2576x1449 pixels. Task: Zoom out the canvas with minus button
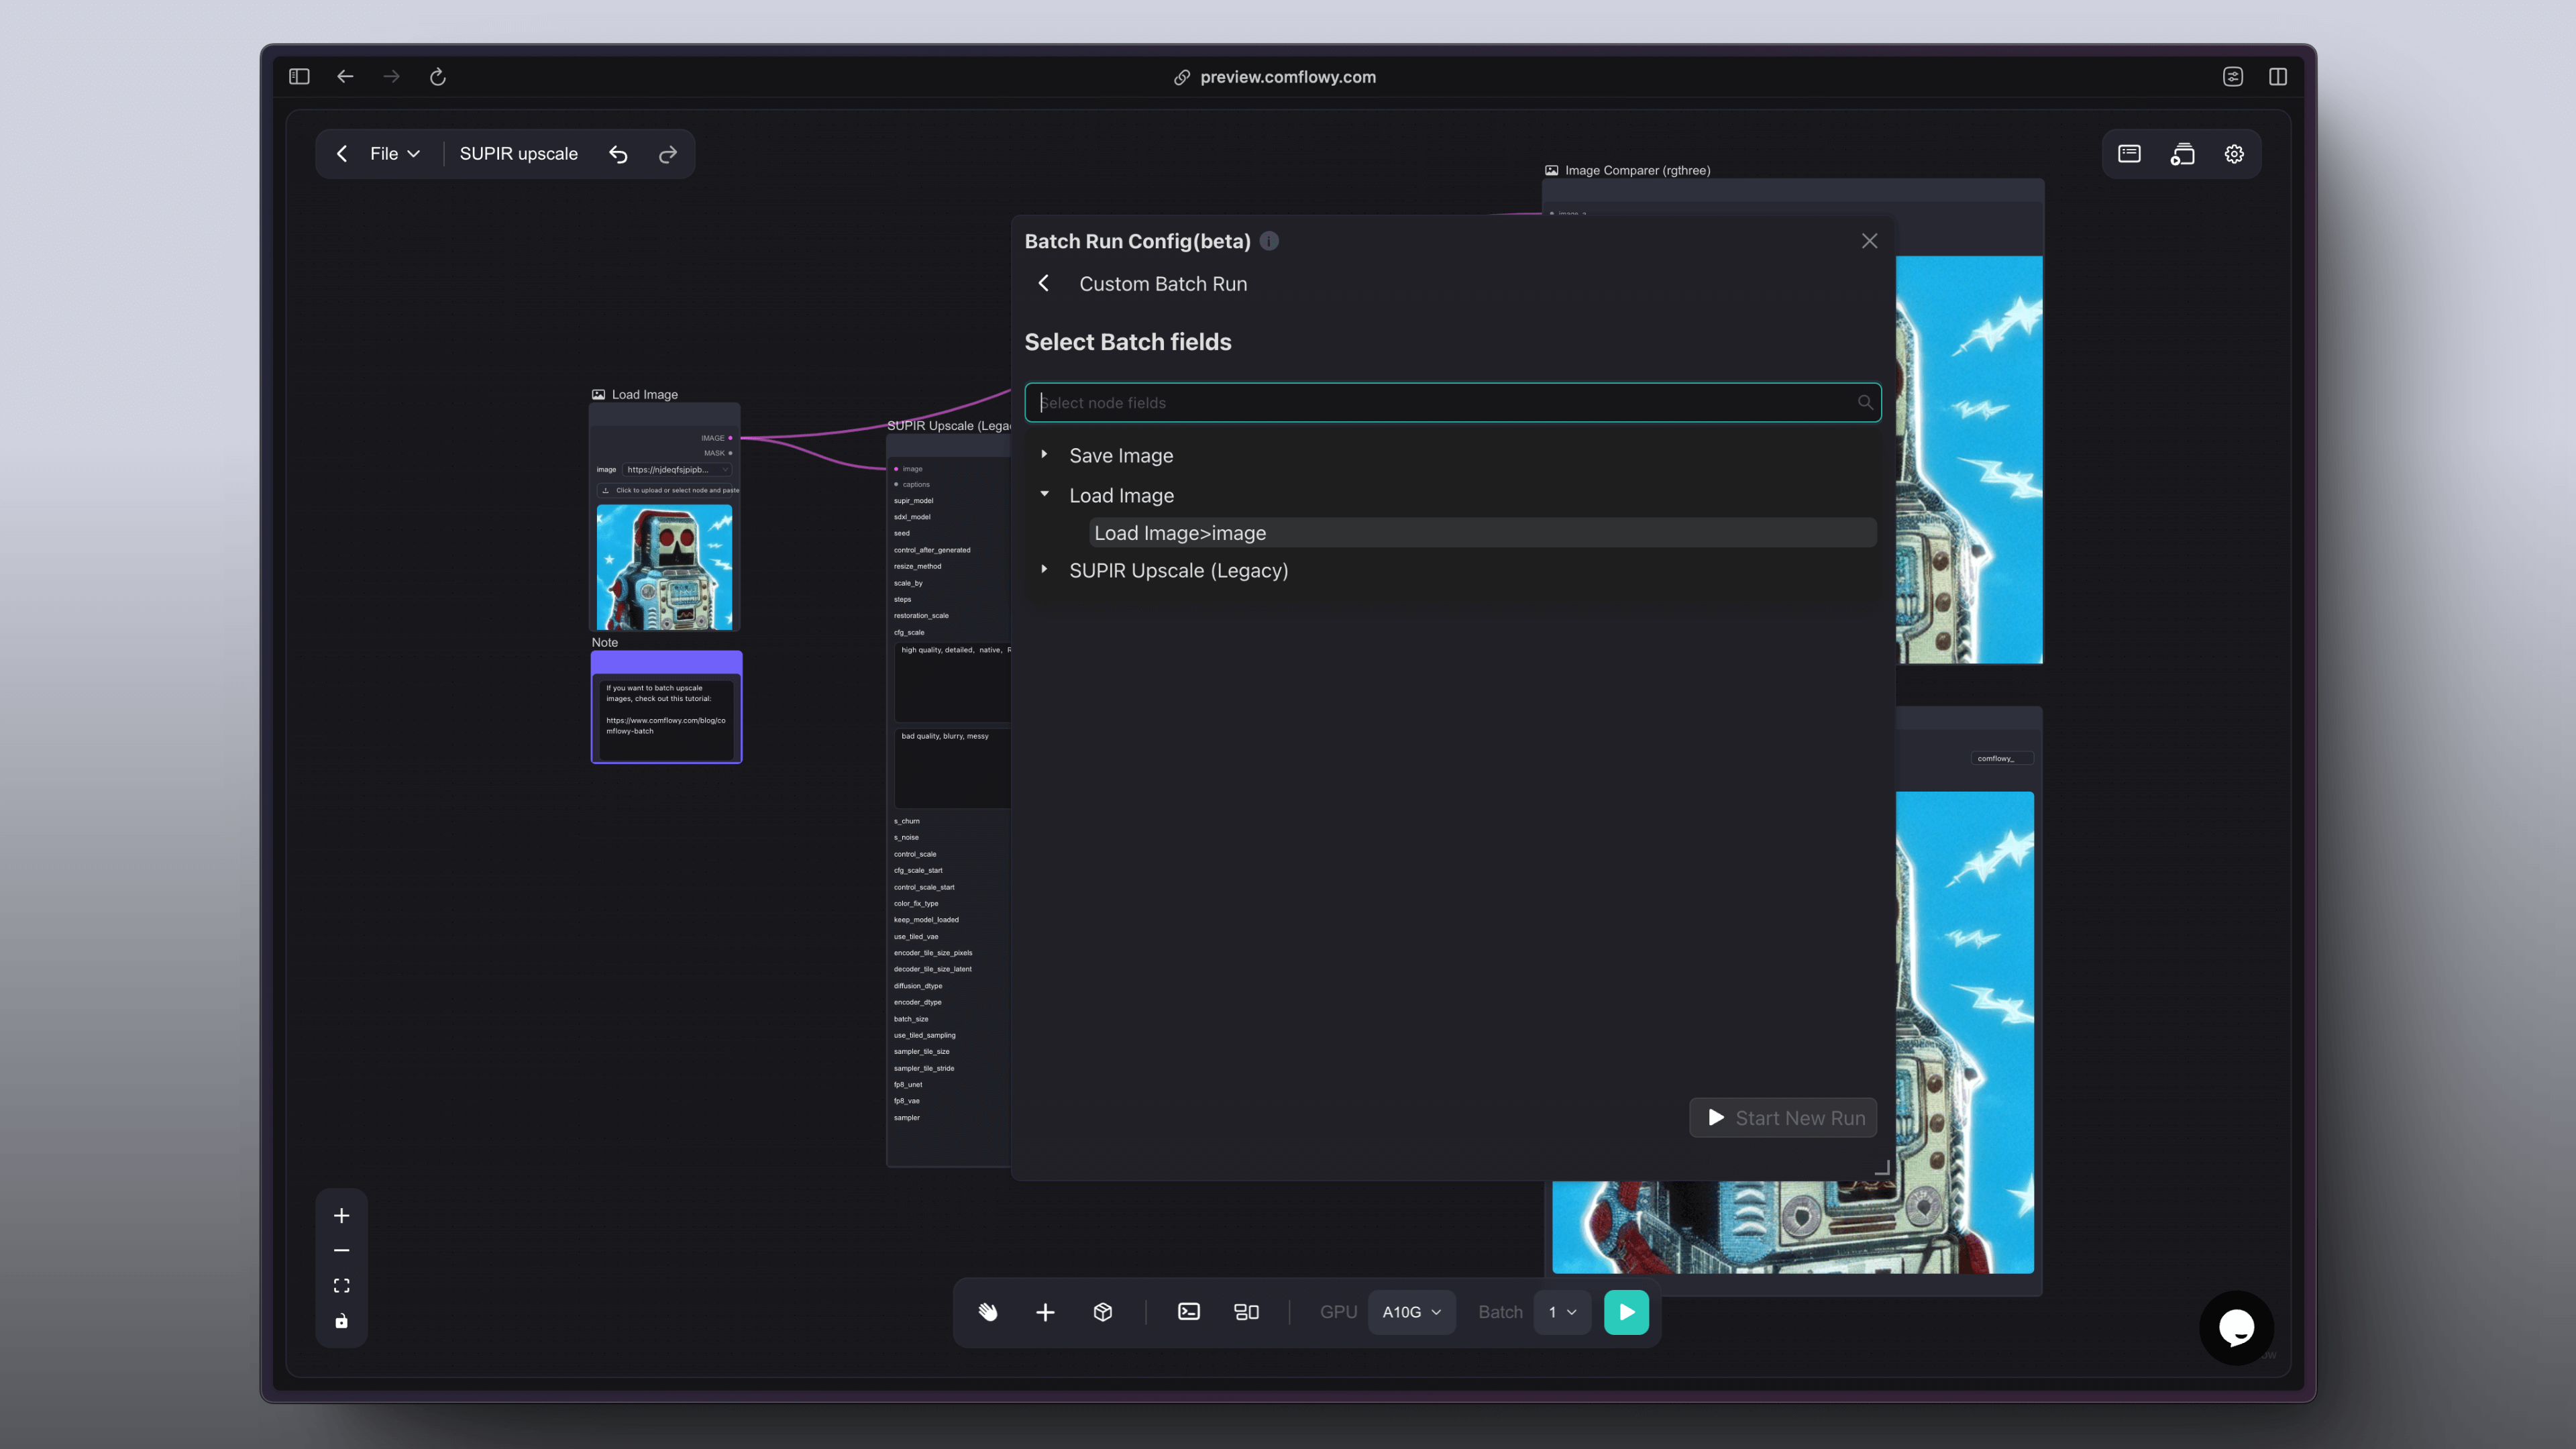point(341,1251)
